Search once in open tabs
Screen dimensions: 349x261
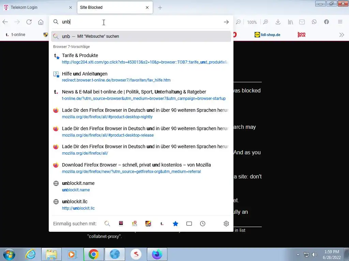click(189, 224)
